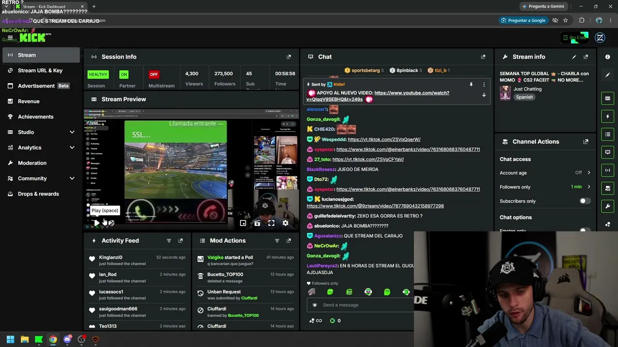Viewport: 618px width, 347px height.
Task: Click the Spanish language tag
Action: point(524,97)
